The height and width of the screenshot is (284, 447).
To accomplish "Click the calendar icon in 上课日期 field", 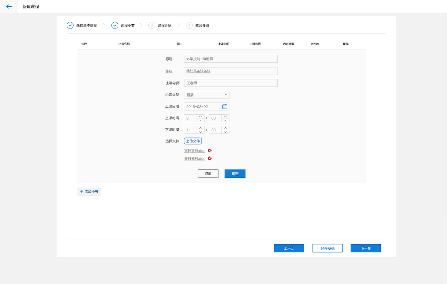I will [225, 107].
